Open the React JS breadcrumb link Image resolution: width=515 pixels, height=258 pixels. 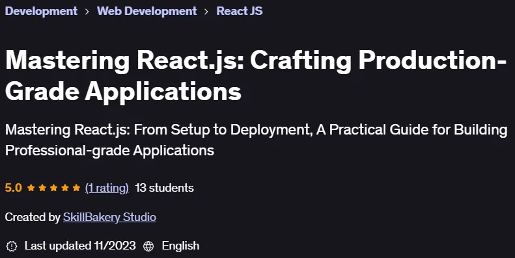point(240,11)
